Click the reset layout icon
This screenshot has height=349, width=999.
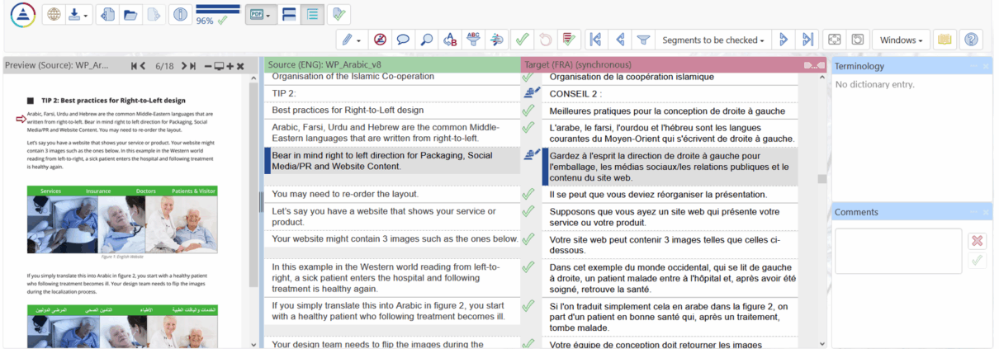point(858,40)
